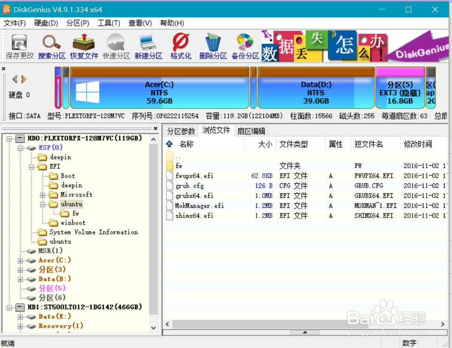Viewport: 452px width, 348px height.
Task: Select Acer(C:) partition block in disk map
Action: click(x=159, y=88)
